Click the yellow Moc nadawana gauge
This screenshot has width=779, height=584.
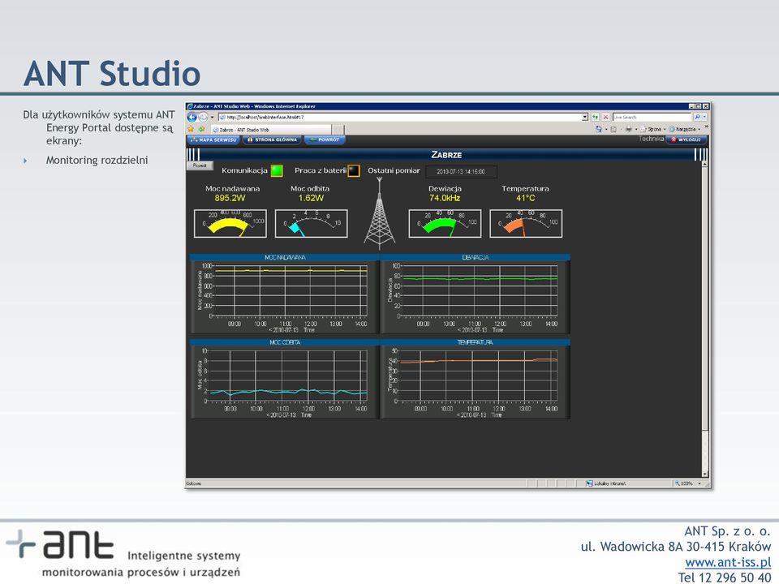pyautogui.click(x=230, y=224)
